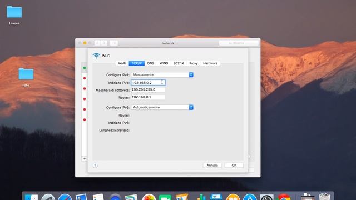Click the Wi-Fi signal icon in the sheet
This screenshot has height=200, width=356.
(96, 56)
